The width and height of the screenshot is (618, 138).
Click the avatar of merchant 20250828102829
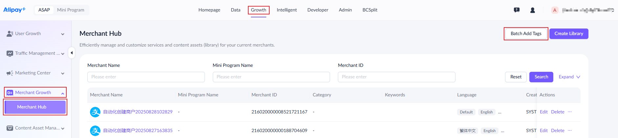pyautogui.click(x=95, y=112)
